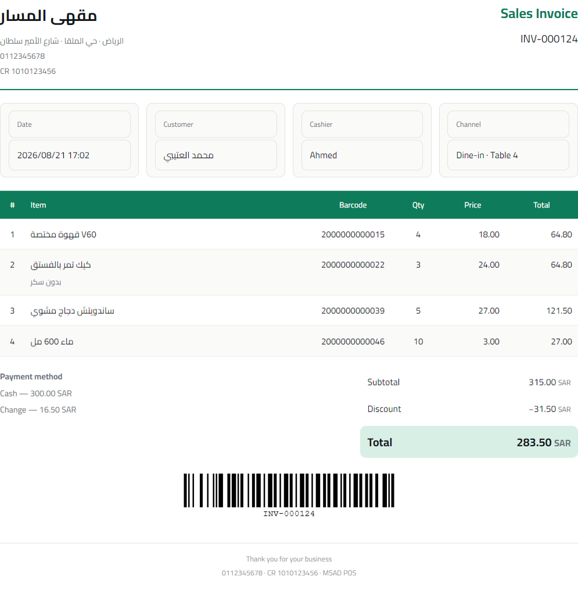Click grand total 283.50 SAR
Image resolution: width=578 pixels, height=594 pixels.
[544, 442]
